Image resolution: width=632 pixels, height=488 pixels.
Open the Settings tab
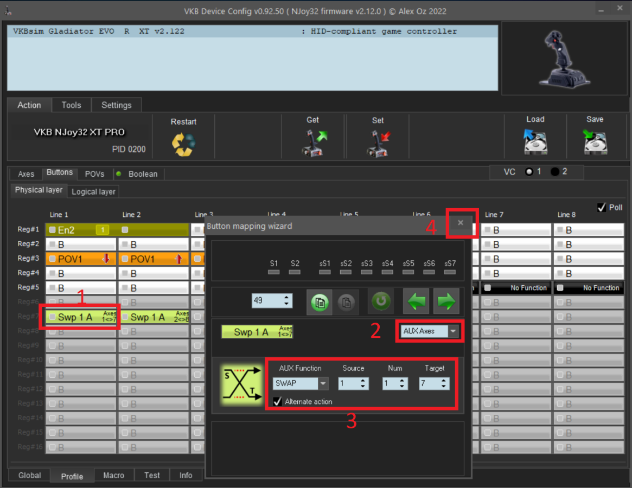point(117,105)
